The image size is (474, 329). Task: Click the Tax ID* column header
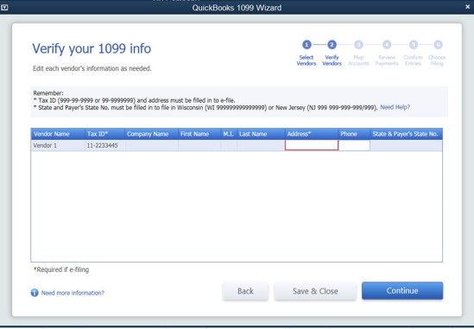tap(104, 134)
